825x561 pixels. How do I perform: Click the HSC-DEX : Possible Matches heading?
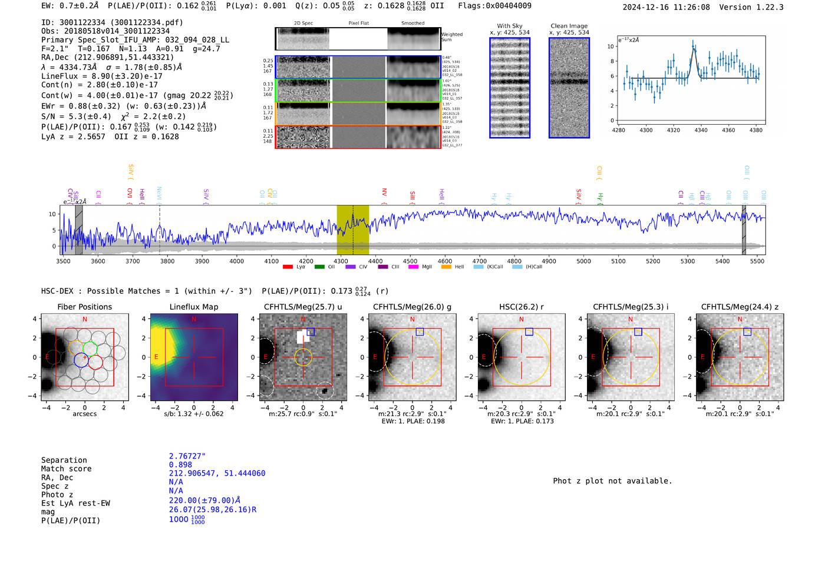(147, 291)
